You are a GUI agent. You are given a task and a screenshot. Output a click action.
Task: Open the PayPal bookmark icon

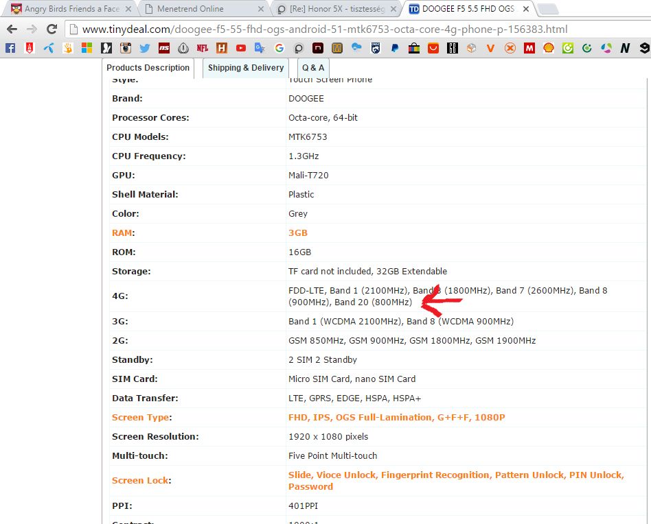[x=395, y=48]
